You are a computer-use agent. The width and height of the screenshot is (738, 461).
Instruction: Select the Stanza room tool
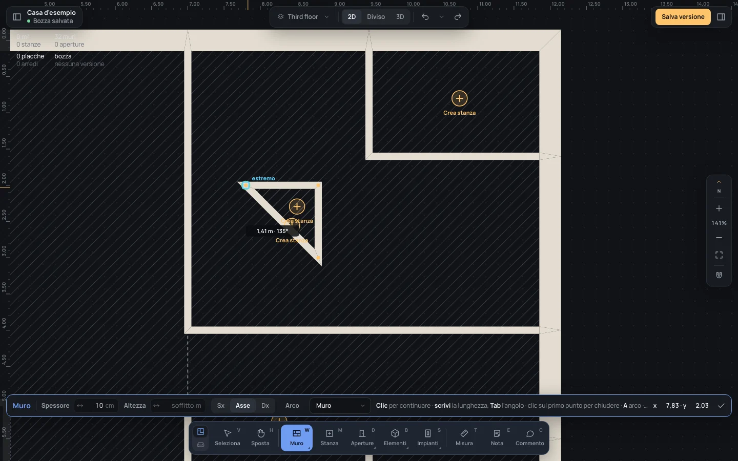click(x=330, y=438)
